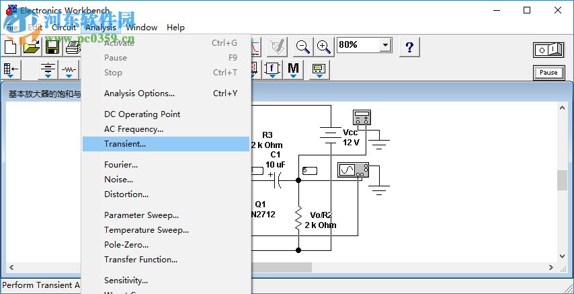
Task: Click the Vcc label text
Action: pos(350,133)
